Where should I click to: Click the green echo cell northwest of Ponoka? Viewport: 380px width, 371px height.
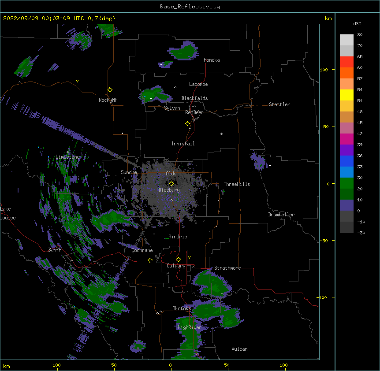pos(184,51)
